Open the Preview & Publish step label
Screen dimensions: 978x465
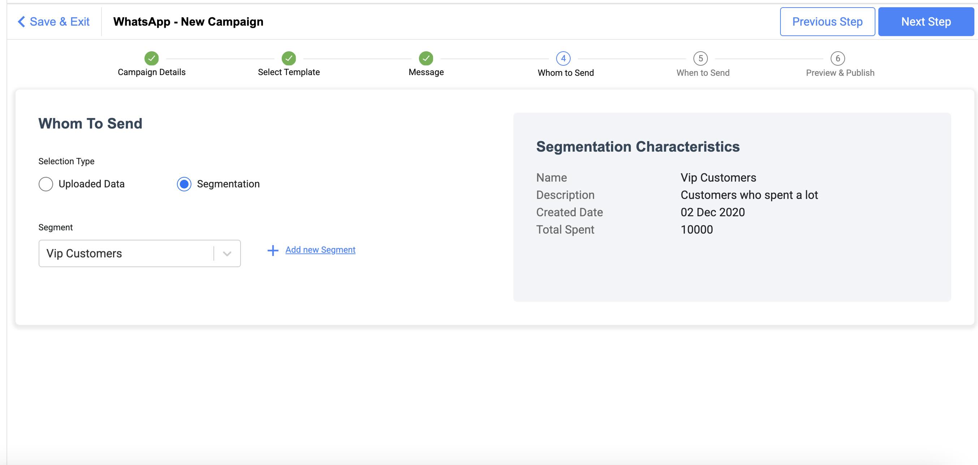(840, 73)
